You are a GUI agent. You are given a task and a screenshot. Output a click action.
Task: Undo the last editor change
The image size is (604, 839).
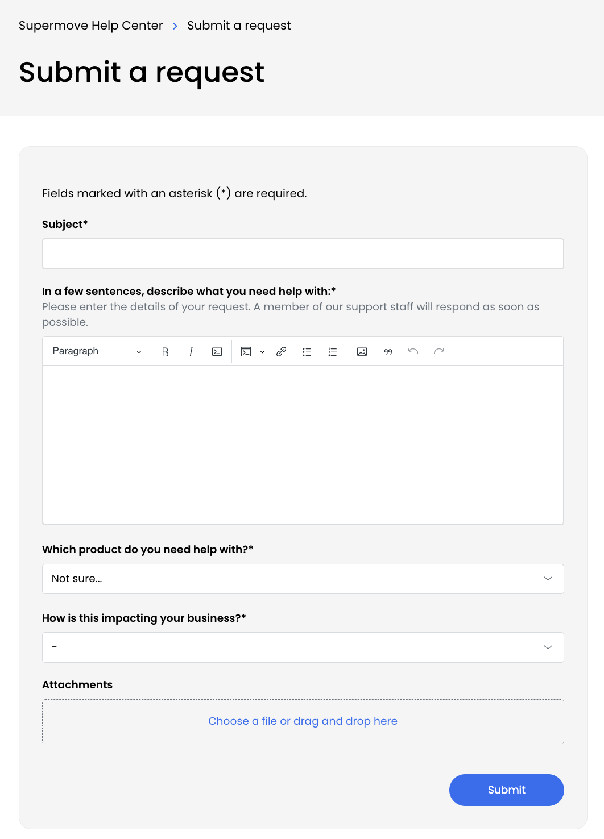tap(413, 352)
